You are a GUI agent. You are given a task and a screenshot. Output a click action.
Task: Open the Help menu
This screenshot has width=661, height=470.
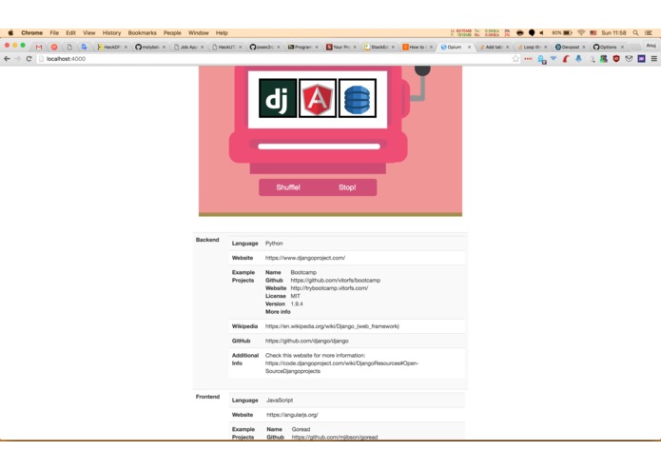pyautogui.click(x=222, y=33)
